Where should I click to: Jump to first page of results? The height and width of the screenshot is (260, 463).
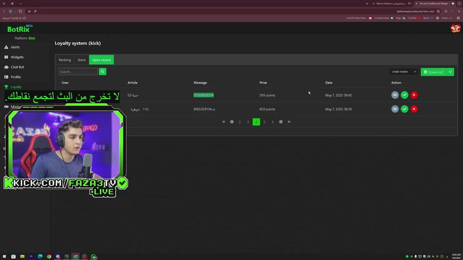[224, 122]
